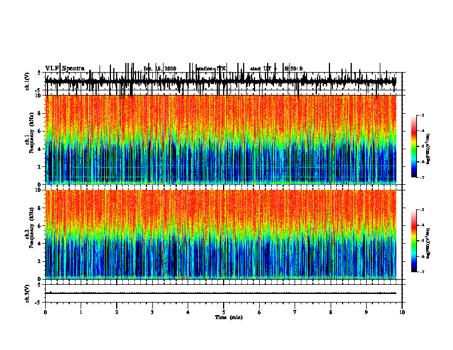Screen dimensions: 453x350
Task: Click the 'ch.3 (V)' axis label
Action: (x=27, y=293)
